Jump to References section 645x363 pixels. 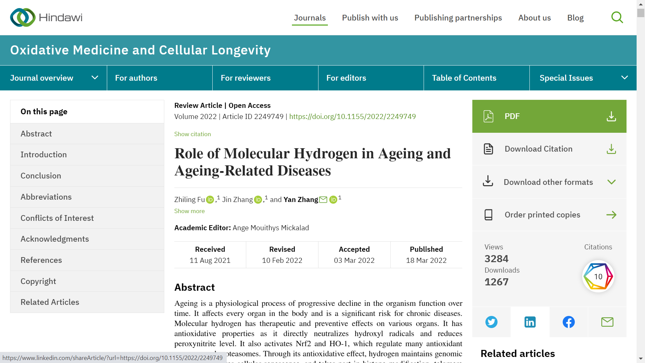[41, 260]
